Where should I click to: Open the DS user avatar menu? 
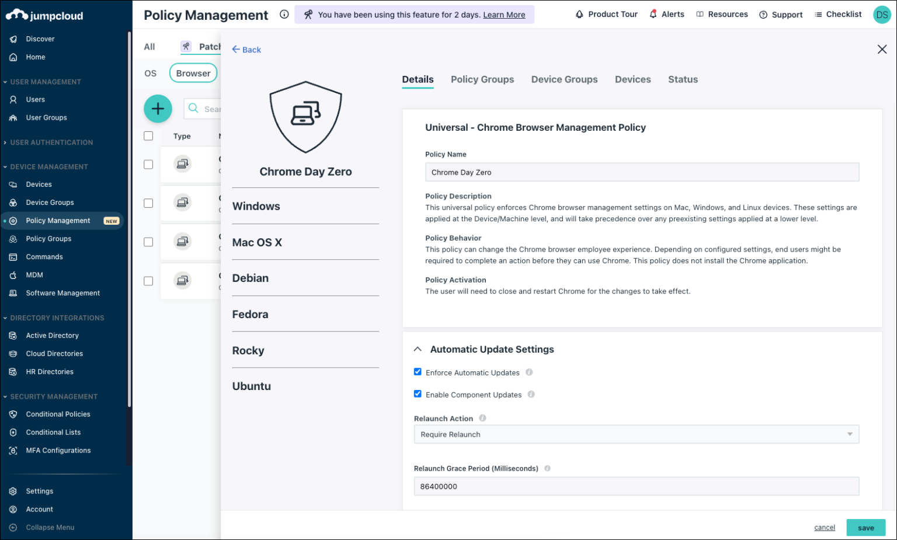tap(881, 15)
